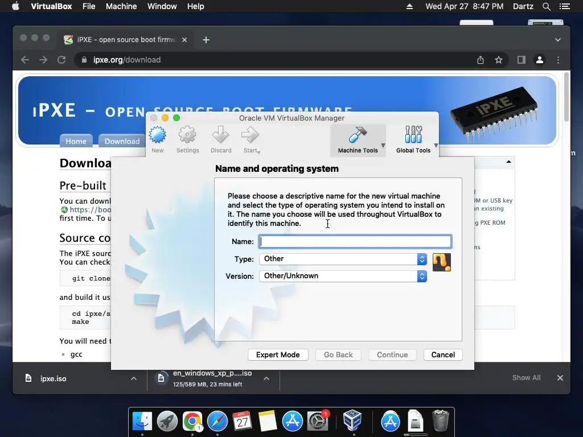The width and height of the screenshot is (583, 437).
Task: Click the Start arrow icon in VirtualBox
Action: pos(250,135)
